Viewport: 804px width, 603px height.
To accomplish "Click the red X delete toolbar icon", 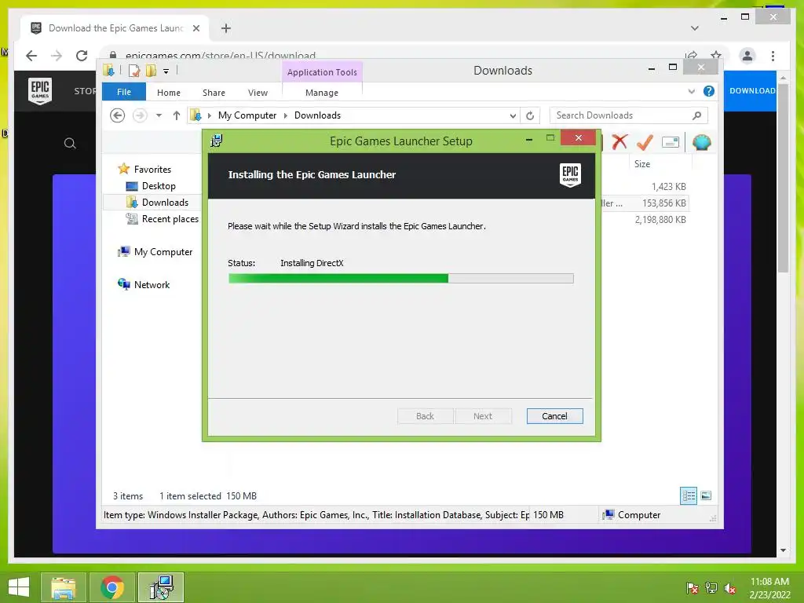I will (619, 141).
